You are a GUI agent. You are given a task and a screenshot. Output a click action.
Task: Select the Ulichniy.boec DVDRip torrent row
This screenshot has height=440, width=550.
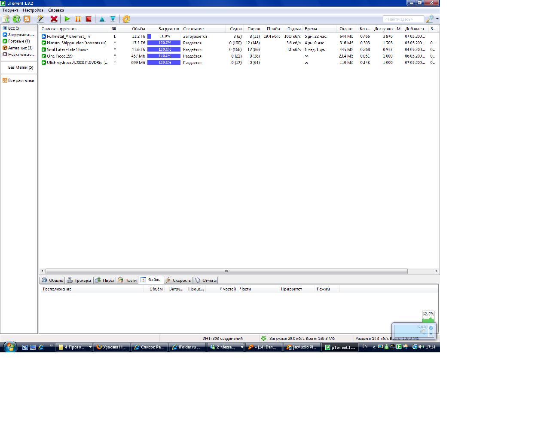[239, 63]
